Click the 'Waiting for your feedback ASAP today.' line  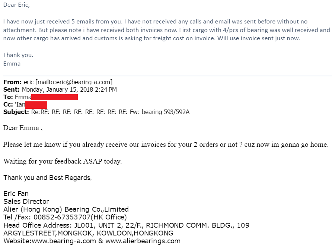tap(63, 161)
